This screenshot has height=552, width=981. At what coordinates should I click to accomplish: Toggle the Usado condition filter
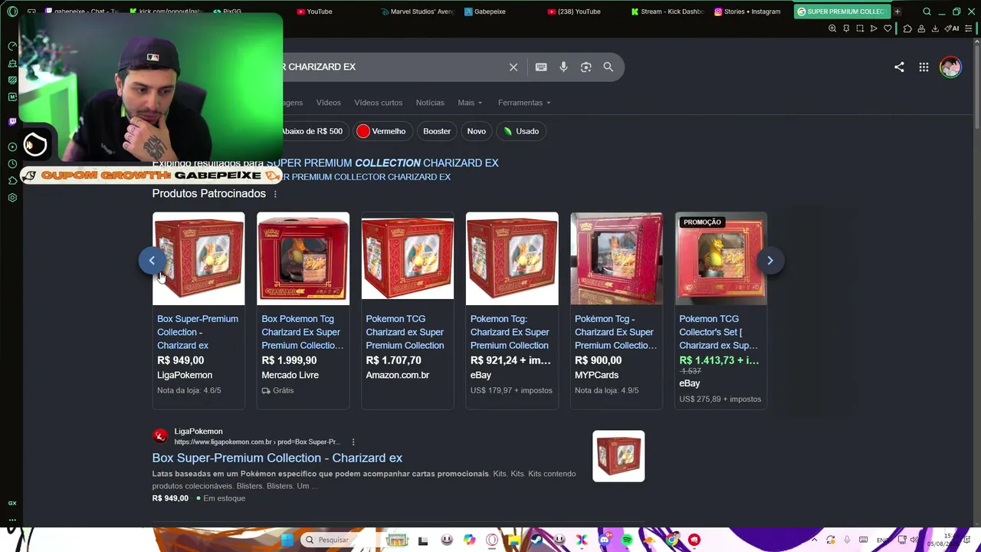point(521,131)
